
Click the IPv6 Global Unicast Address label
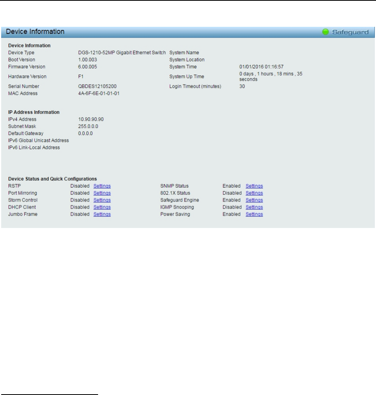point(38,141)
